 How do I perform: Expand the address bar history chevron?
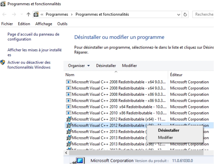(178, 15)
